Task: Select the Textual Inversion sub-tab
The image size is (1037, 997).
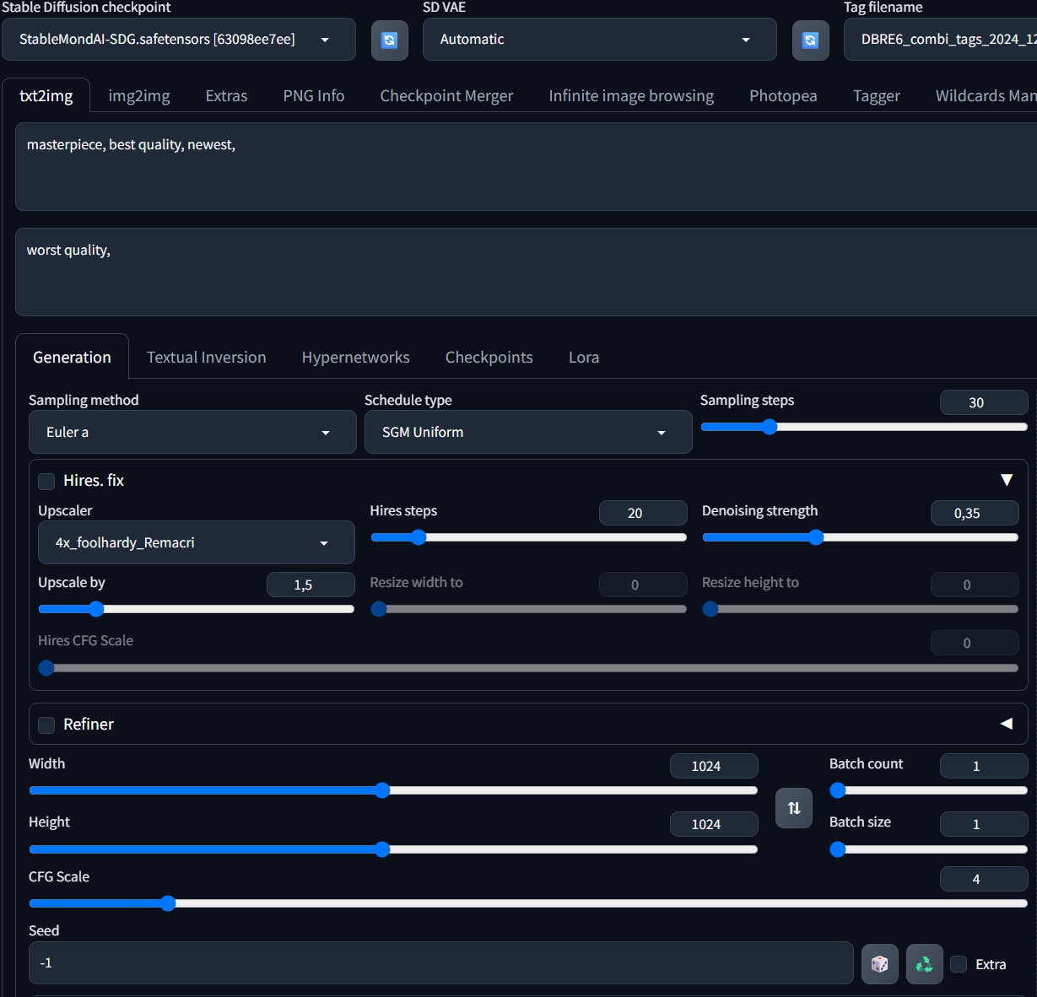Action: [207, 358]
